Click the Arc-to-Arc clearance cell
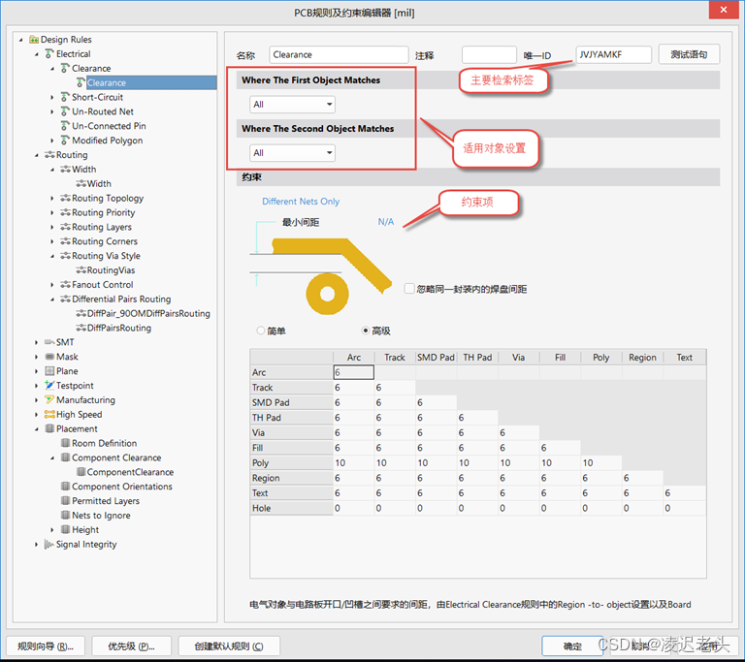 click(353, 372)
